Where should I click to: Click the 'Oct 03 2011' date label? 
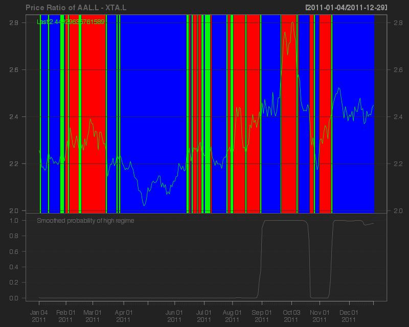(x=291, y=316)
